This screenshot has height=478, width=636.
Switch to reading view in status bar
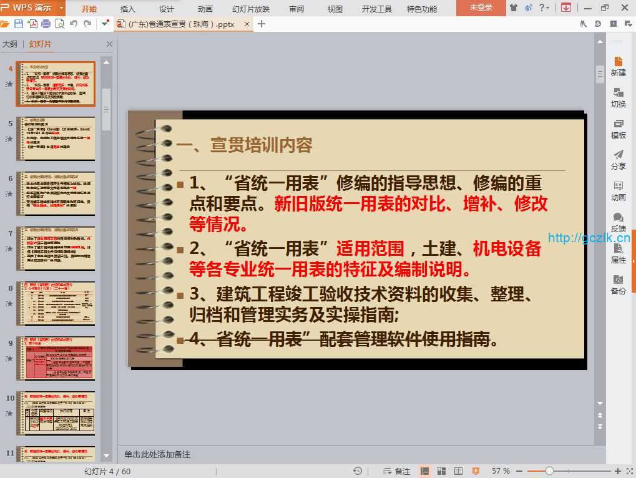pyautogui.click(x=459, y=471)
